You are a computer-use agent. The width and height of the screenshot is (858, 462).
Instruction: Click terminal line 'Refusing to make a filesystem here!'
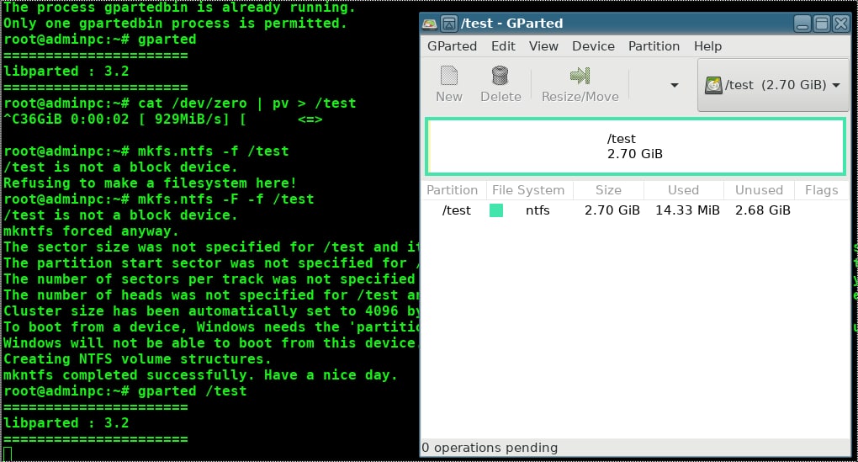pos(150,183)
